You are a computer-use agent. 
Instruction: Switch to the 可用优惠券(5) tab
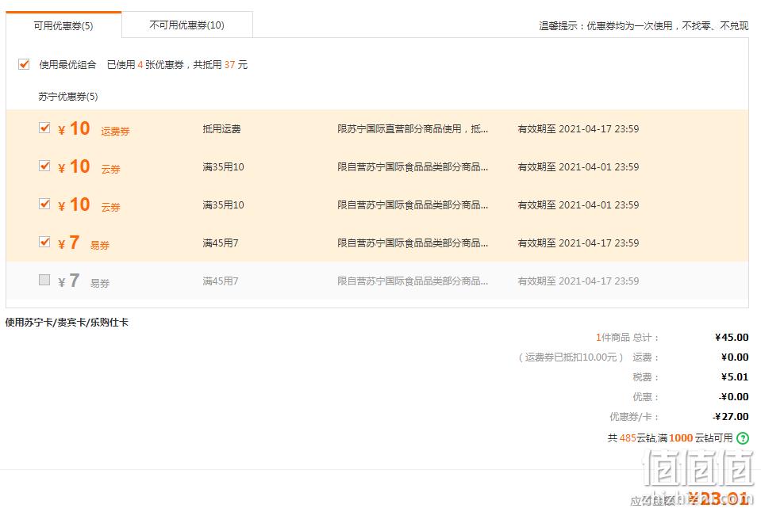tap(63, 25)
